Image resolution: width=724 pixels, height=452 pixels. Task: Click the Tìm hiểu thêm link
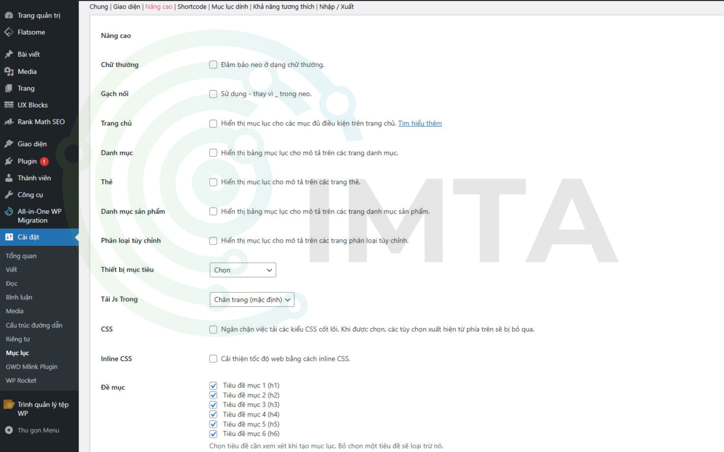tap(420, 123)
